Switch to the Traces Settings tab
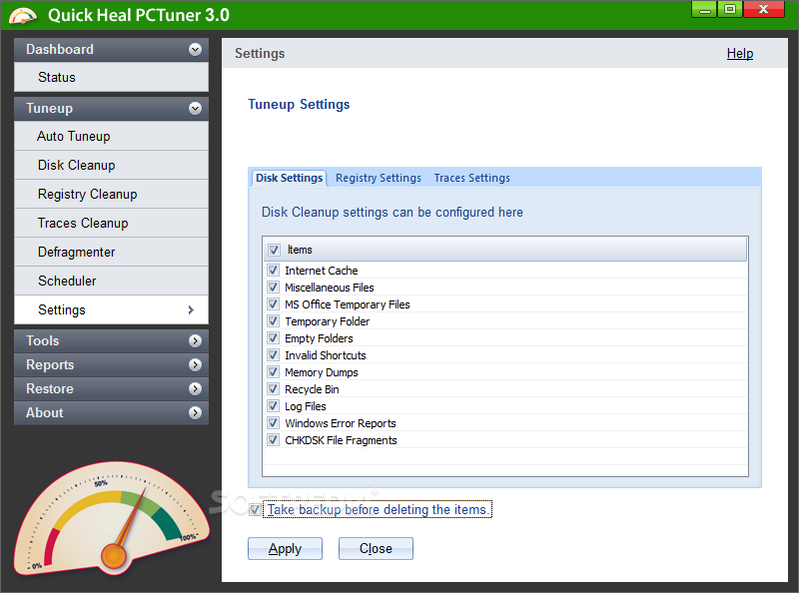 click(x=471, y=178)
